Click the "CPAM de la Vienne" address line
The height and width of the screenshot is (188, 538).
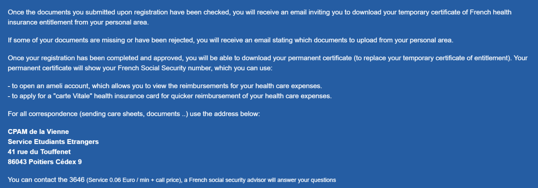click(38, 131)
